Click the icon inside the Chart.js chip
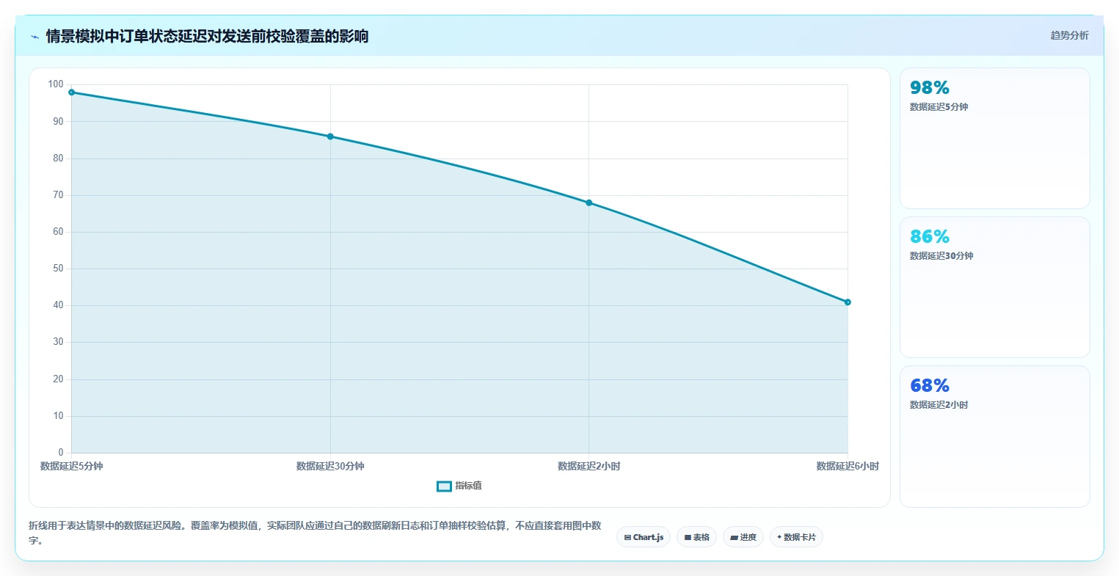Image resolution: width=1119 pixels, height=576 pixels. (627, 538)
